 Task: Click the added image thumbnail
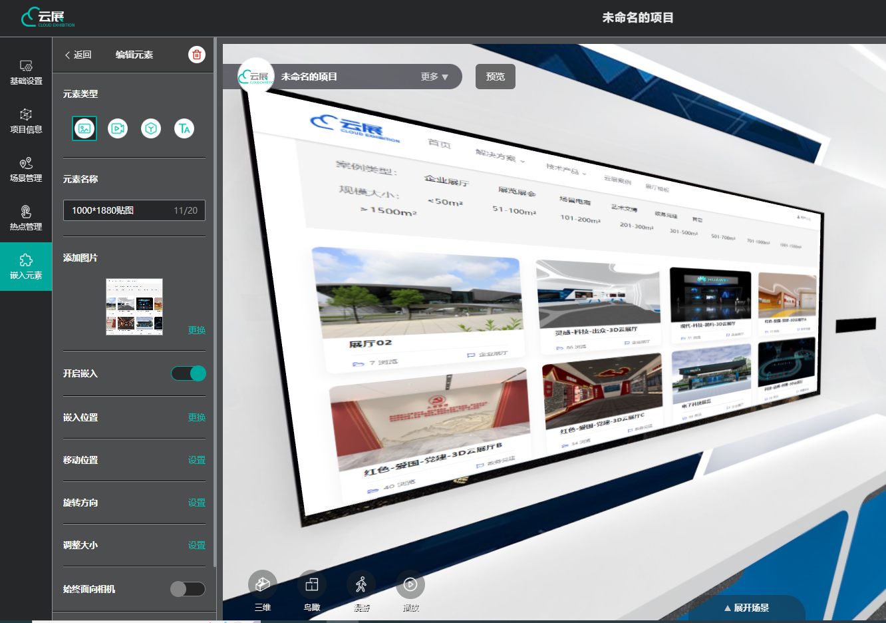coord(134,307)
